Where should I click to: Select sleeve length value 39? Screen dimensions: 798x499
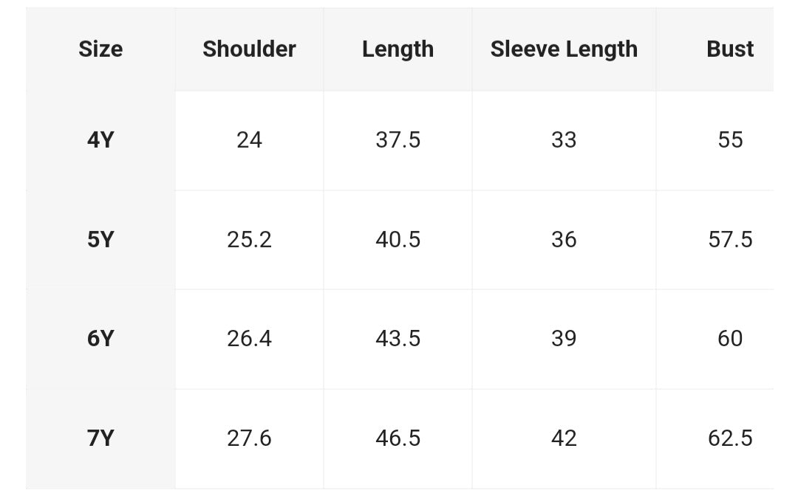tap(564, 338)
